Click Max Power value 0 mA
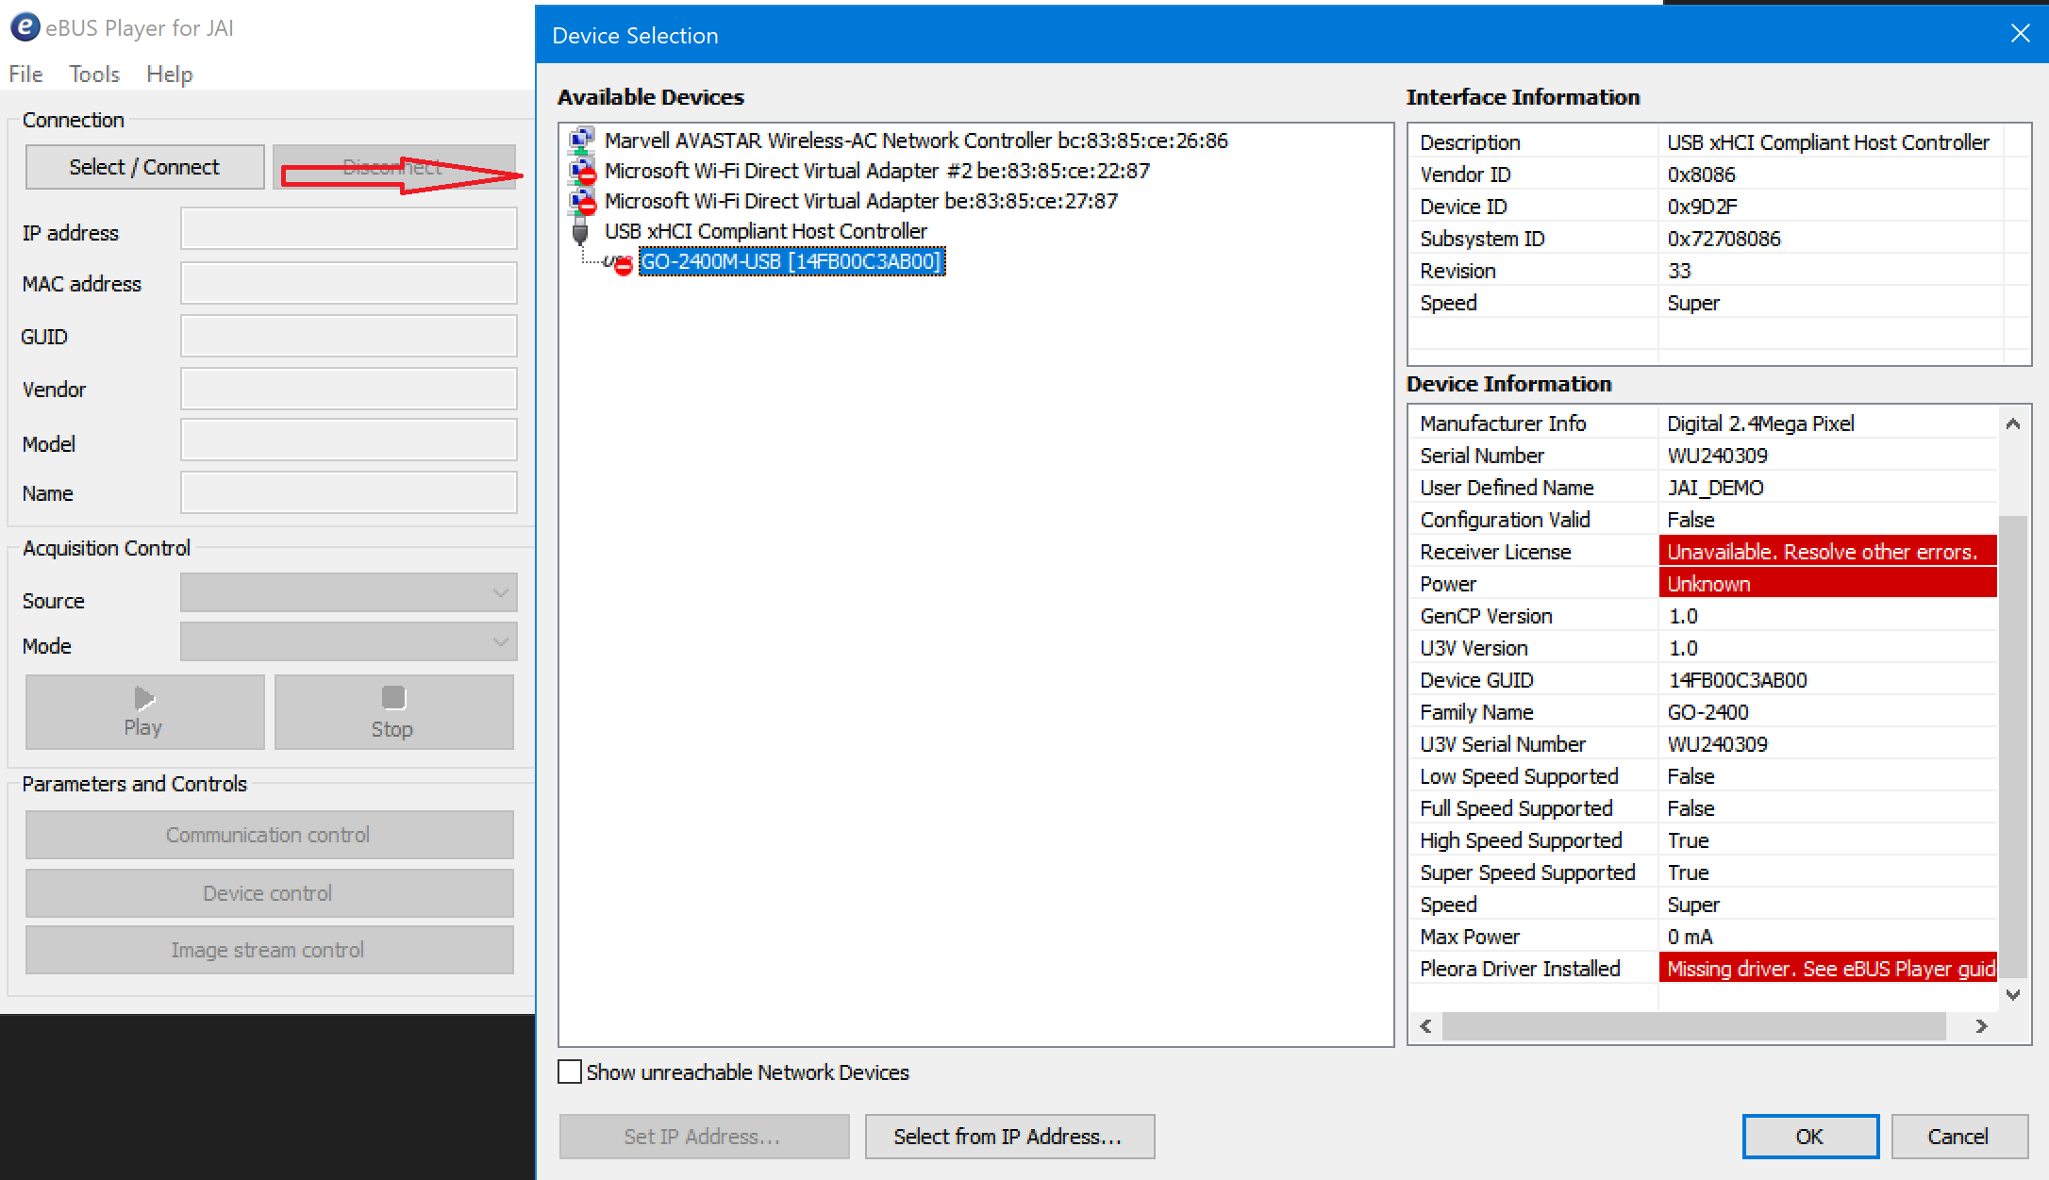 [1690, 937]
